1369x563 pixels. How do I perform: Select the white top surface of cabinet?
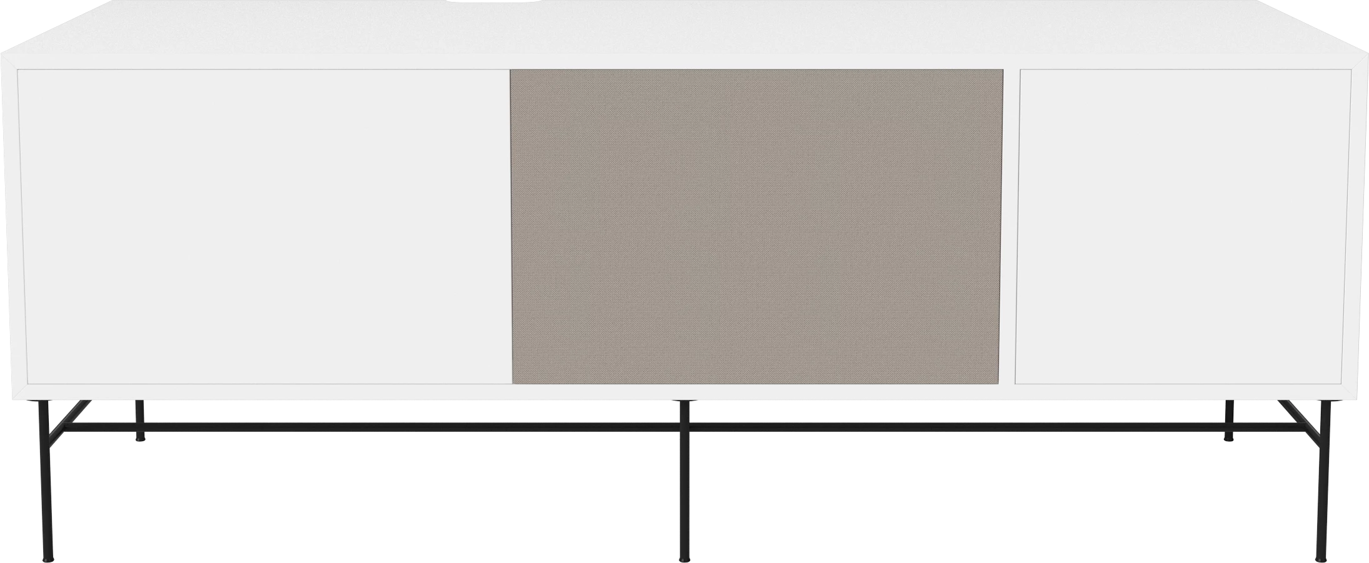point(688,31)
